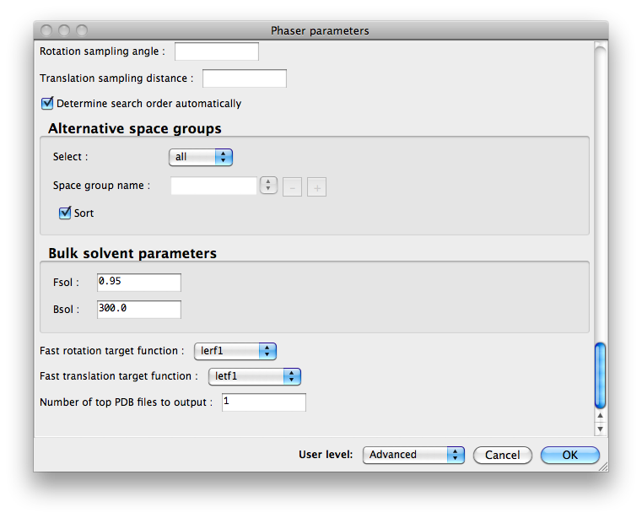Open the Fast translation target function dropdown

(x=254, y=376)
